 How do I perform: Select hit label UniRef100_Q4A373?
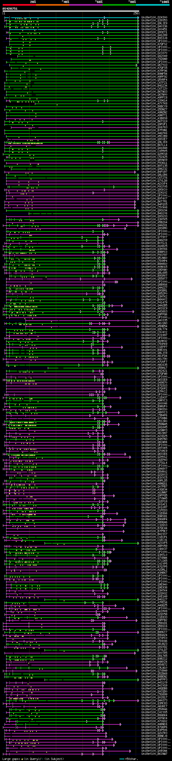coord(154,701)
